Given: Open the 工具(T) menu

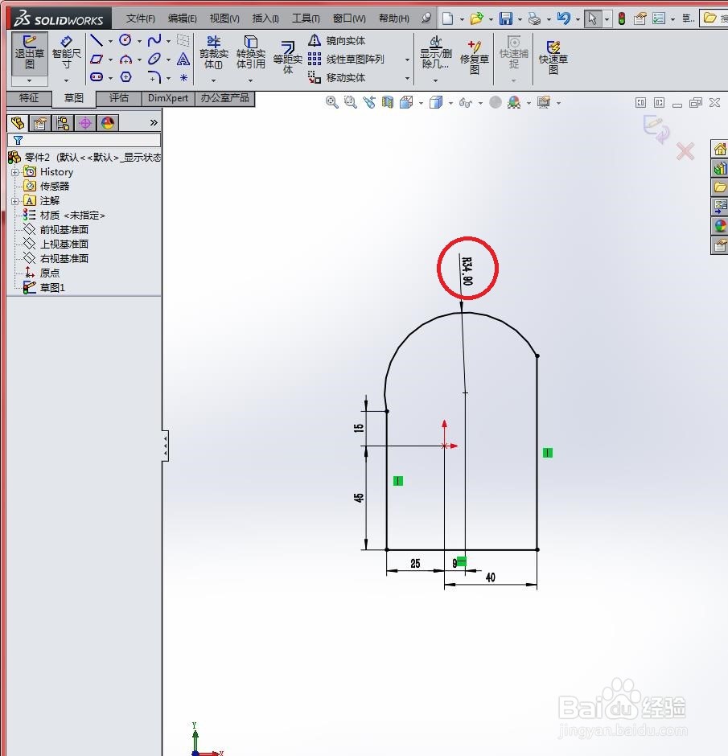Looking at the screenshot, I should 306,18.
